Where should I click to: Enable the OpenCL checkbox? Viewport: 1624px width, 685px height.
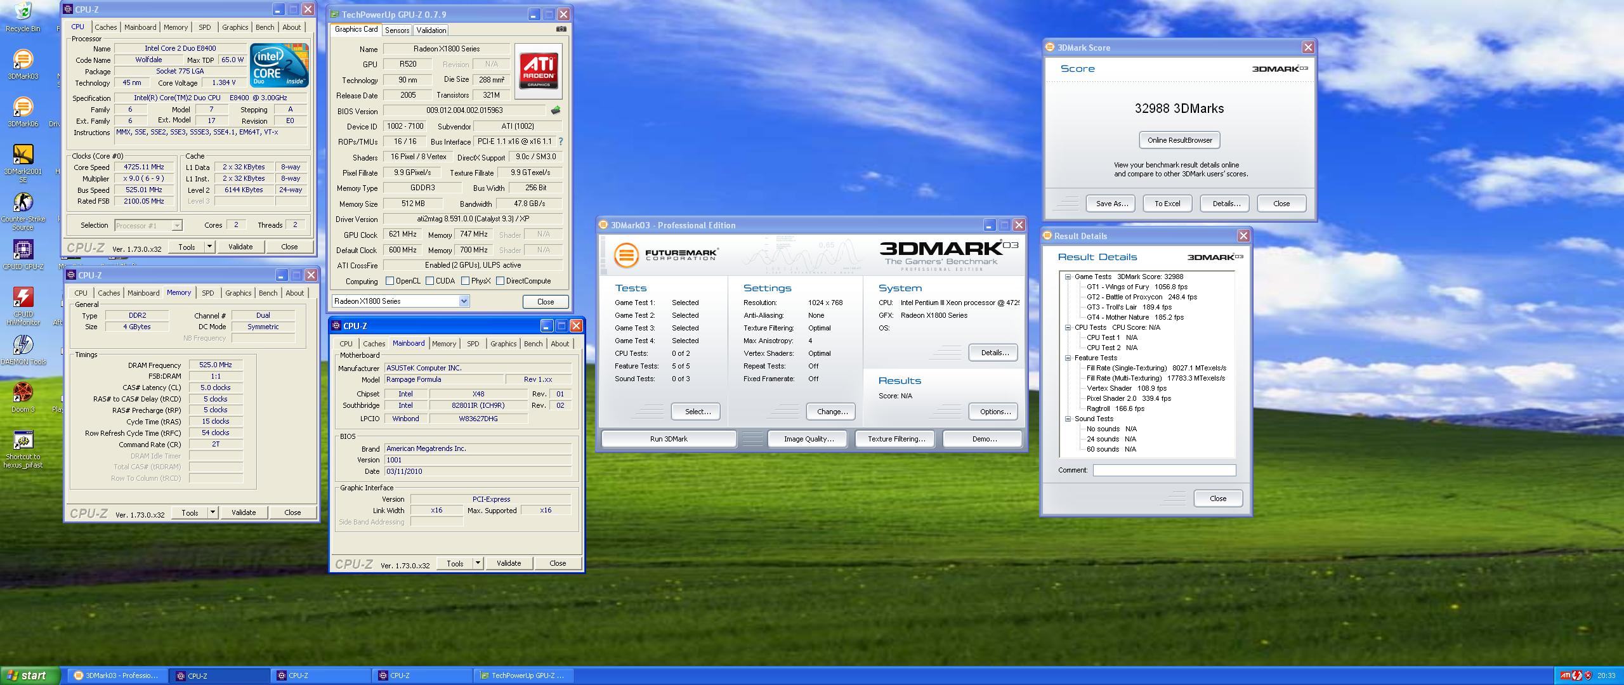tap(390, 281)
